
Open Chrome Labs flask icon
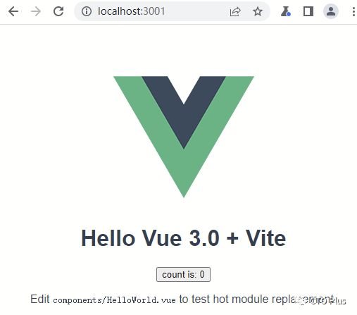click(286, 11)
